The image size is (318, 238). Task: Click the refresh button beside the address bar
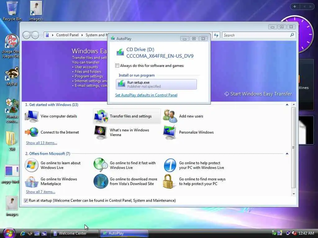coord(216,35)
